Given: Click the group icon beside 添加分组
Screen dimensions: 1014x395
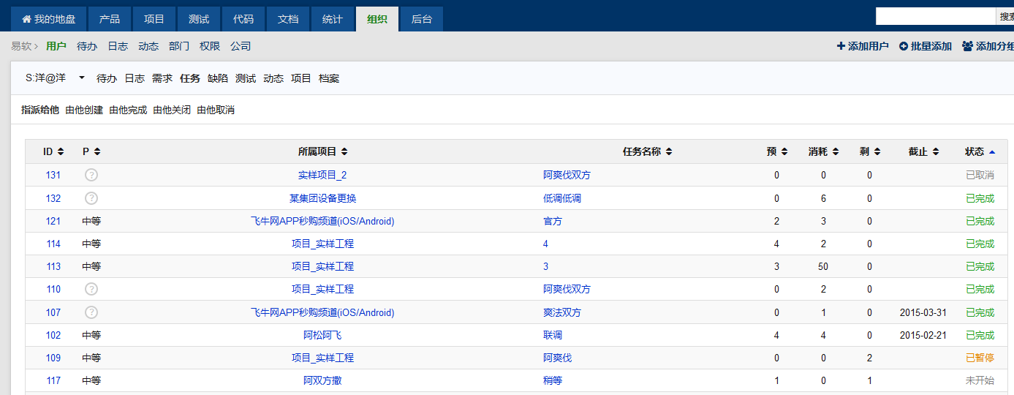Looking at the screenshot, I should pyautogui.click(x=967, y=46).
